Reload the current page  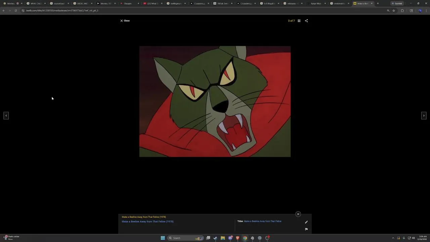pyautogui.click(x=15, y=10)
